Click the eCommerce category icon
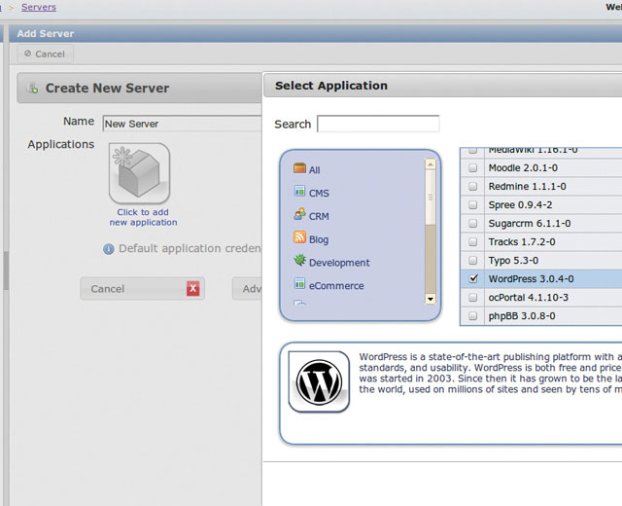Viewport: 622px width, 506px height. pos(299,283)
